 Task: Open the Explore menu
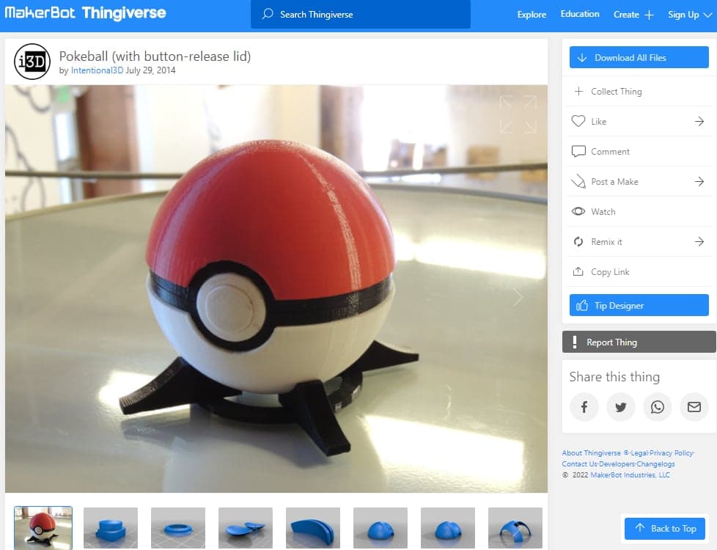point(532,14)
